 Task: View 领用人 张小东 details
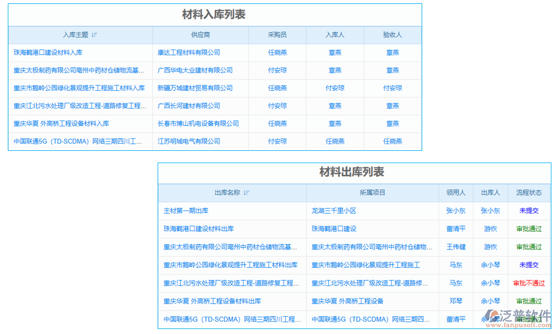pyautogui.click(x=456, y=211)
